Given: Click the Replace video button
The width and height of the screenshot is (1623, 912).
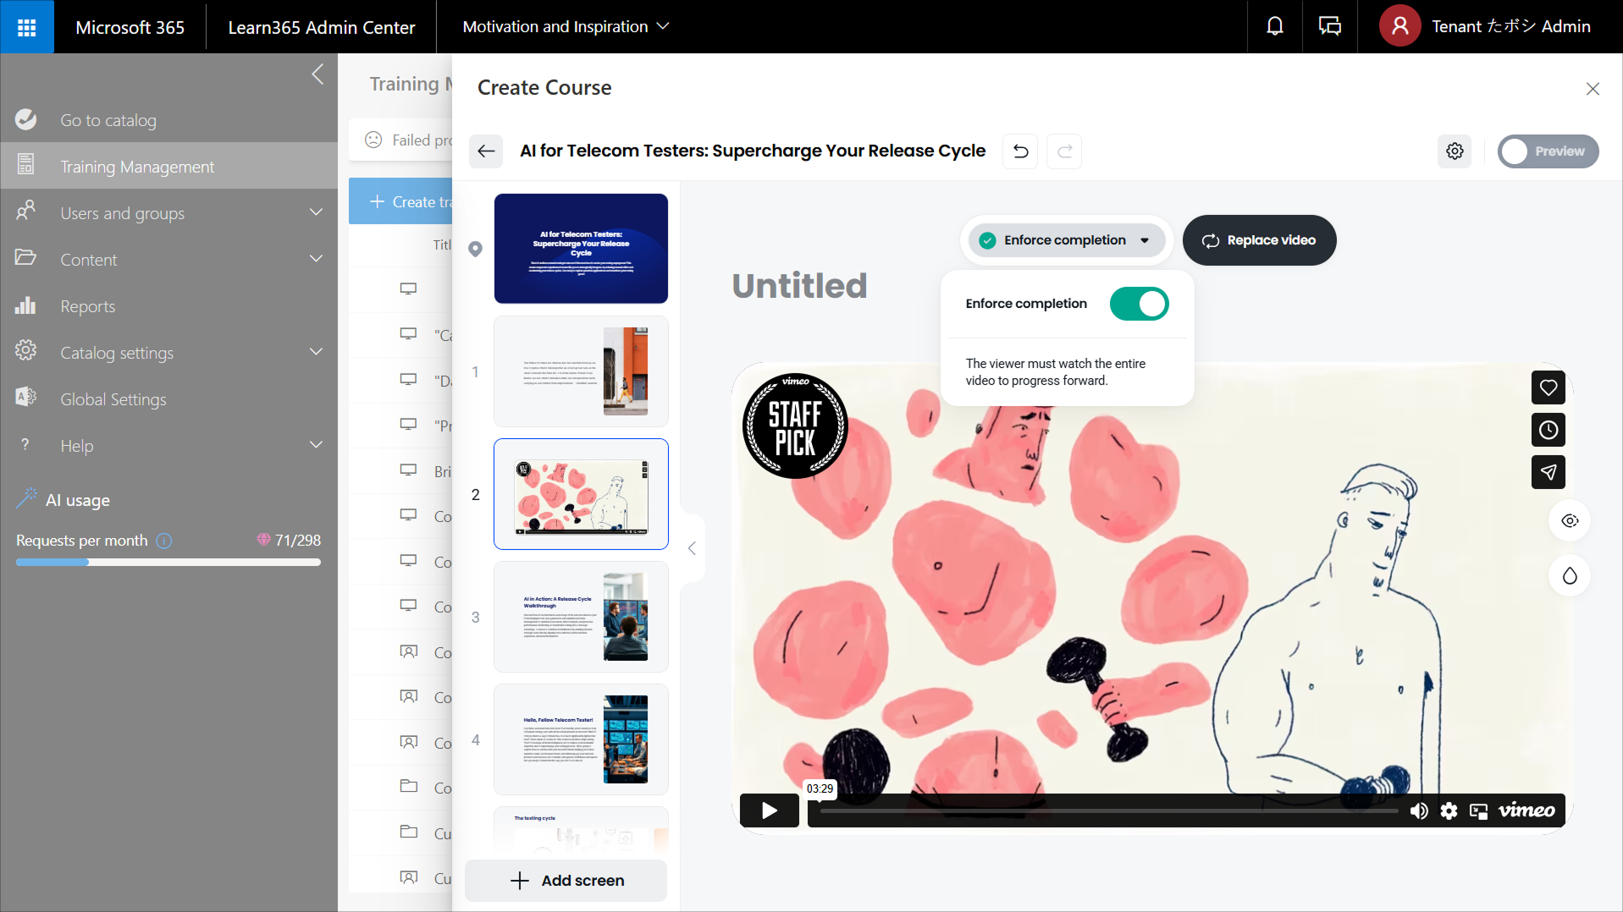Looking at the screenshot, I should [x=1259, y=240].
